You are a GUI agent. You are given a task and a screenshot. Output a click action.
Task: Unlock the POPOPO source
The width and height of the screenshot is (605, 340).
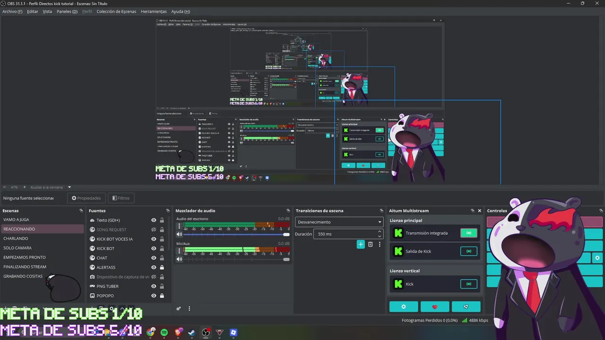162,296
